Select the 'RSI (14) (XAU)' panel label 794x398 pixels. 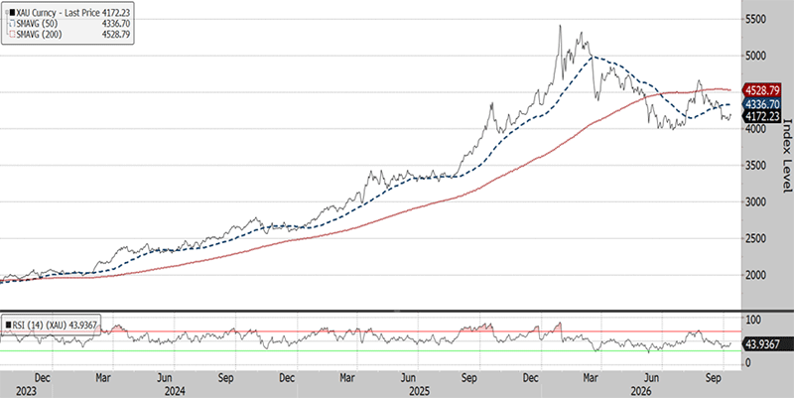click(38, 325)
